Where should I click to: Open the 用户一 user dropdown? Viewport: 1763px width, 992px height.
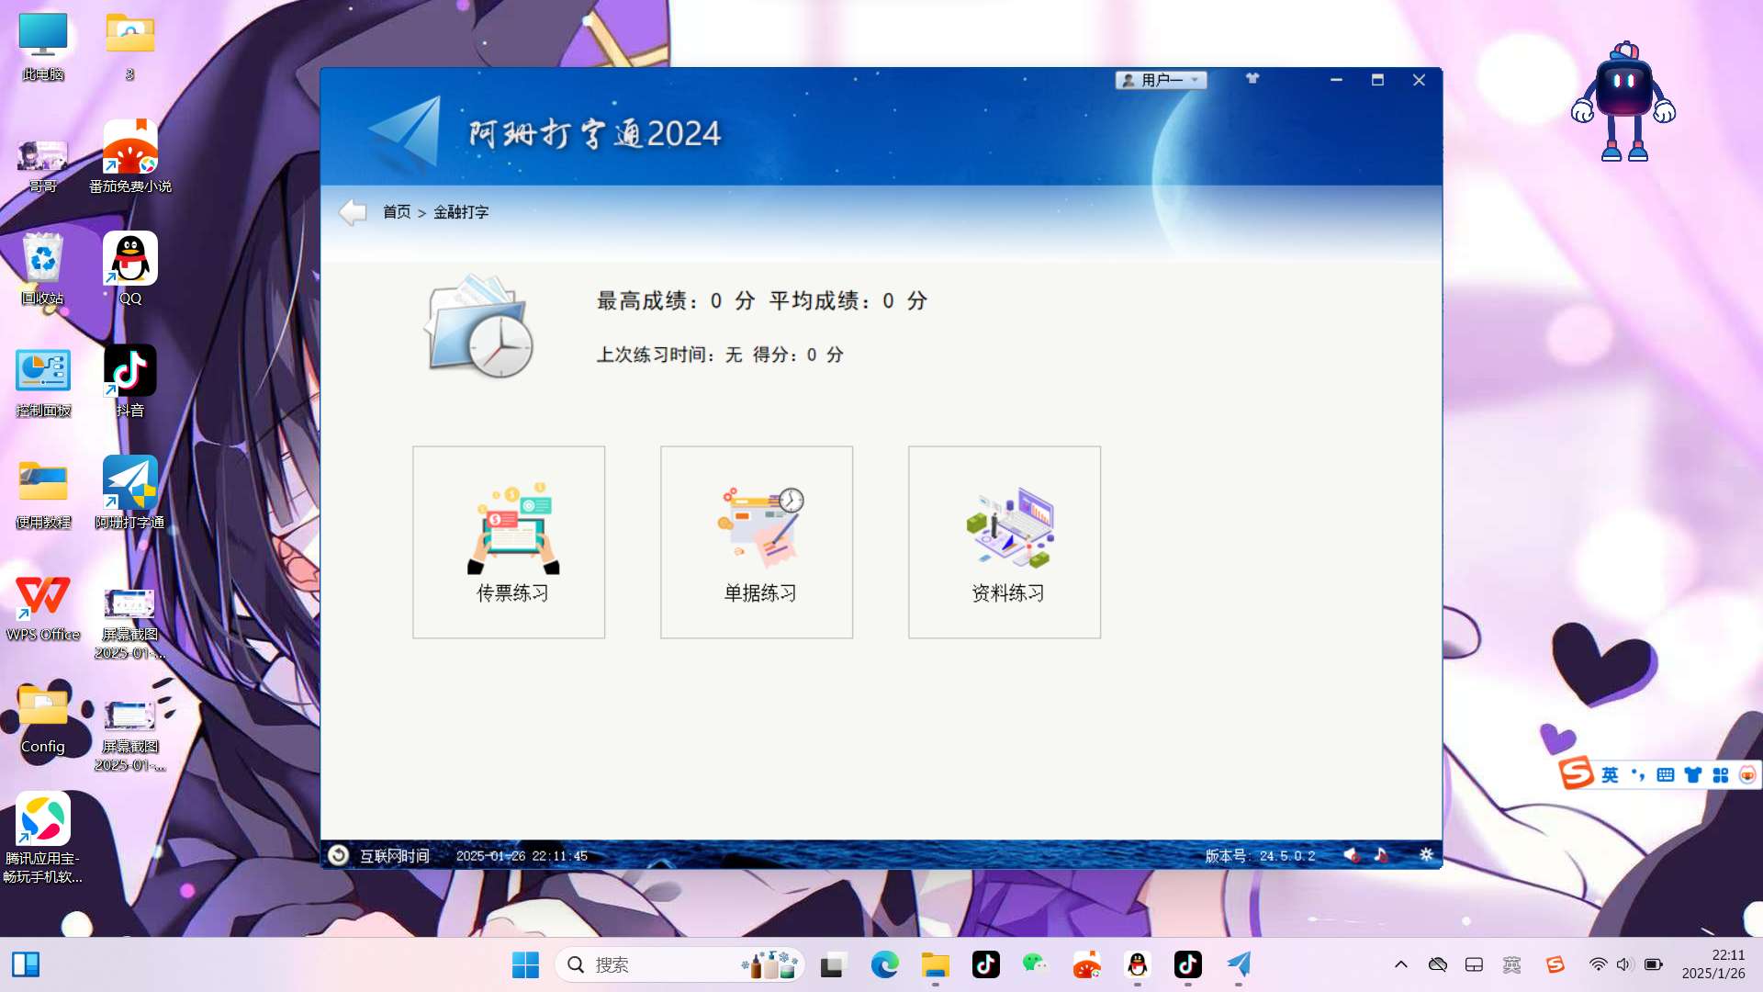pyautogui.click(x=1161, y=80)
